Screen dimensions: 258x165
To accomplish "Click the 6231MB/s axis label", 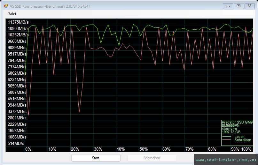I will (17, 79).
